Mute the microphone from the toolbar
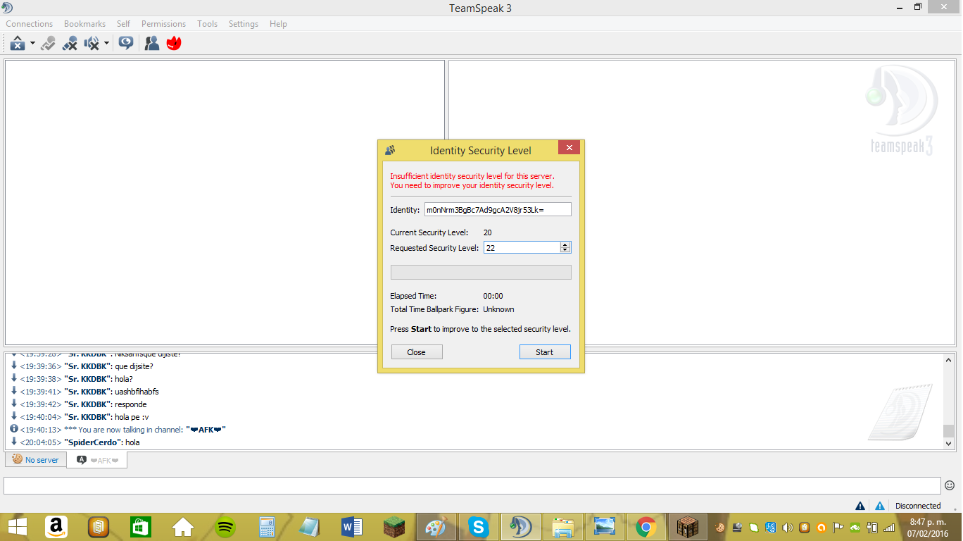Screen dimensions: 963x541 click(x=70, y=44)
